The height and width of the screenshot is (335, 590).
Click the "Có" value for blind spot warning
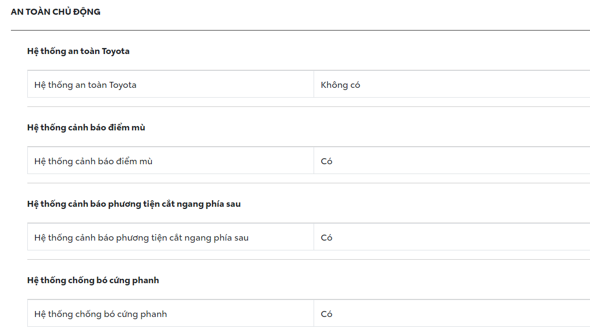click(327, 161)
